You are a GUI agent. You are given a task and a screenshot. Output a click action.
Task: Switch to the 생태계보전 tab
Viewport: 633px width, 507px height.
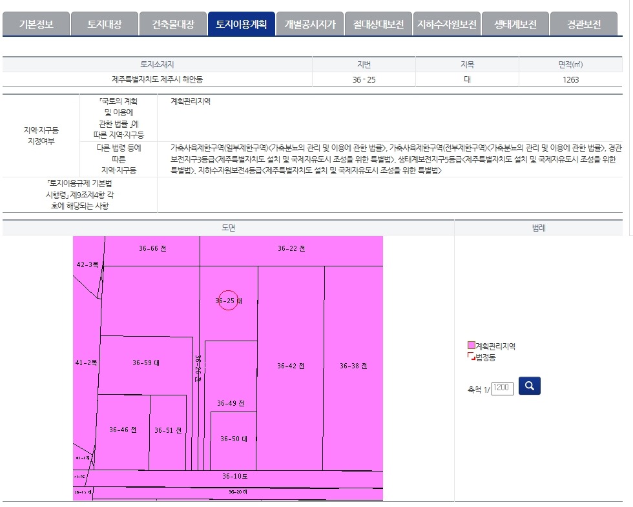pos(515,24)
